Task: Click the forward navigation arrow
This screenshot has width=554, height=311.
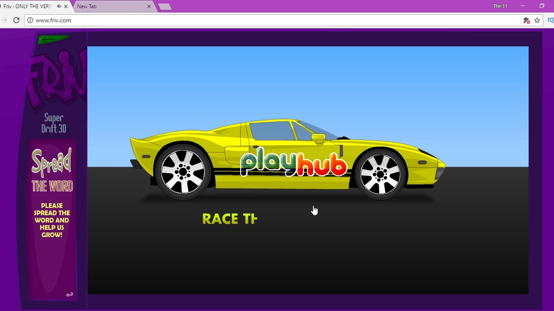Action: (x=4, y=20)
